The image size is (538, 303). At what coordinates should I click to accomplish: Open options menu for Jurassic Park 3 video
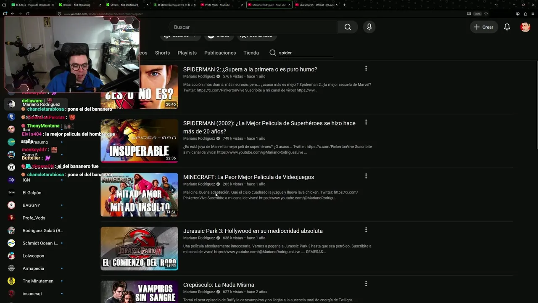[366, 230]
